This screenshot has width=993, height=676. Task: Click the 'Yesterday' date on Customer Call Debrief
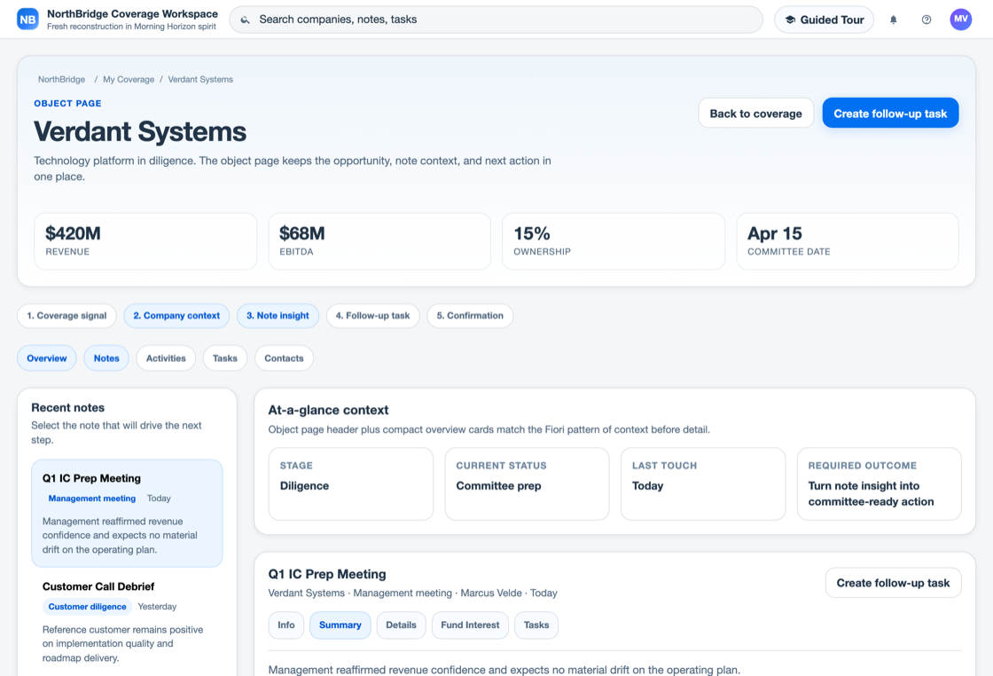pos(157,607)
